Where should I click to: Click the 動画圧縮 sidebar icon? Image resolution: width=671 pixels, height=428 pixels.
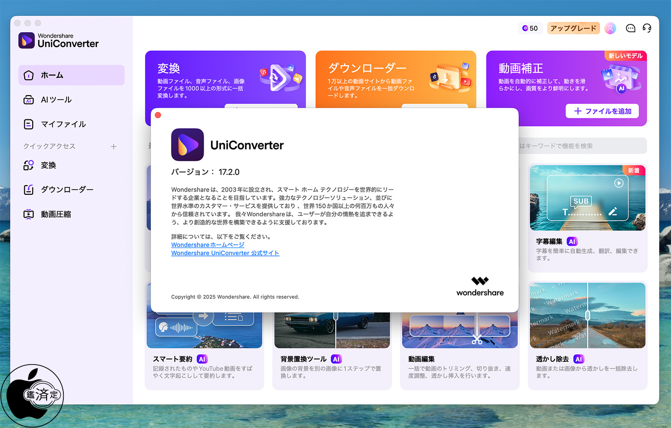point(29,214)
